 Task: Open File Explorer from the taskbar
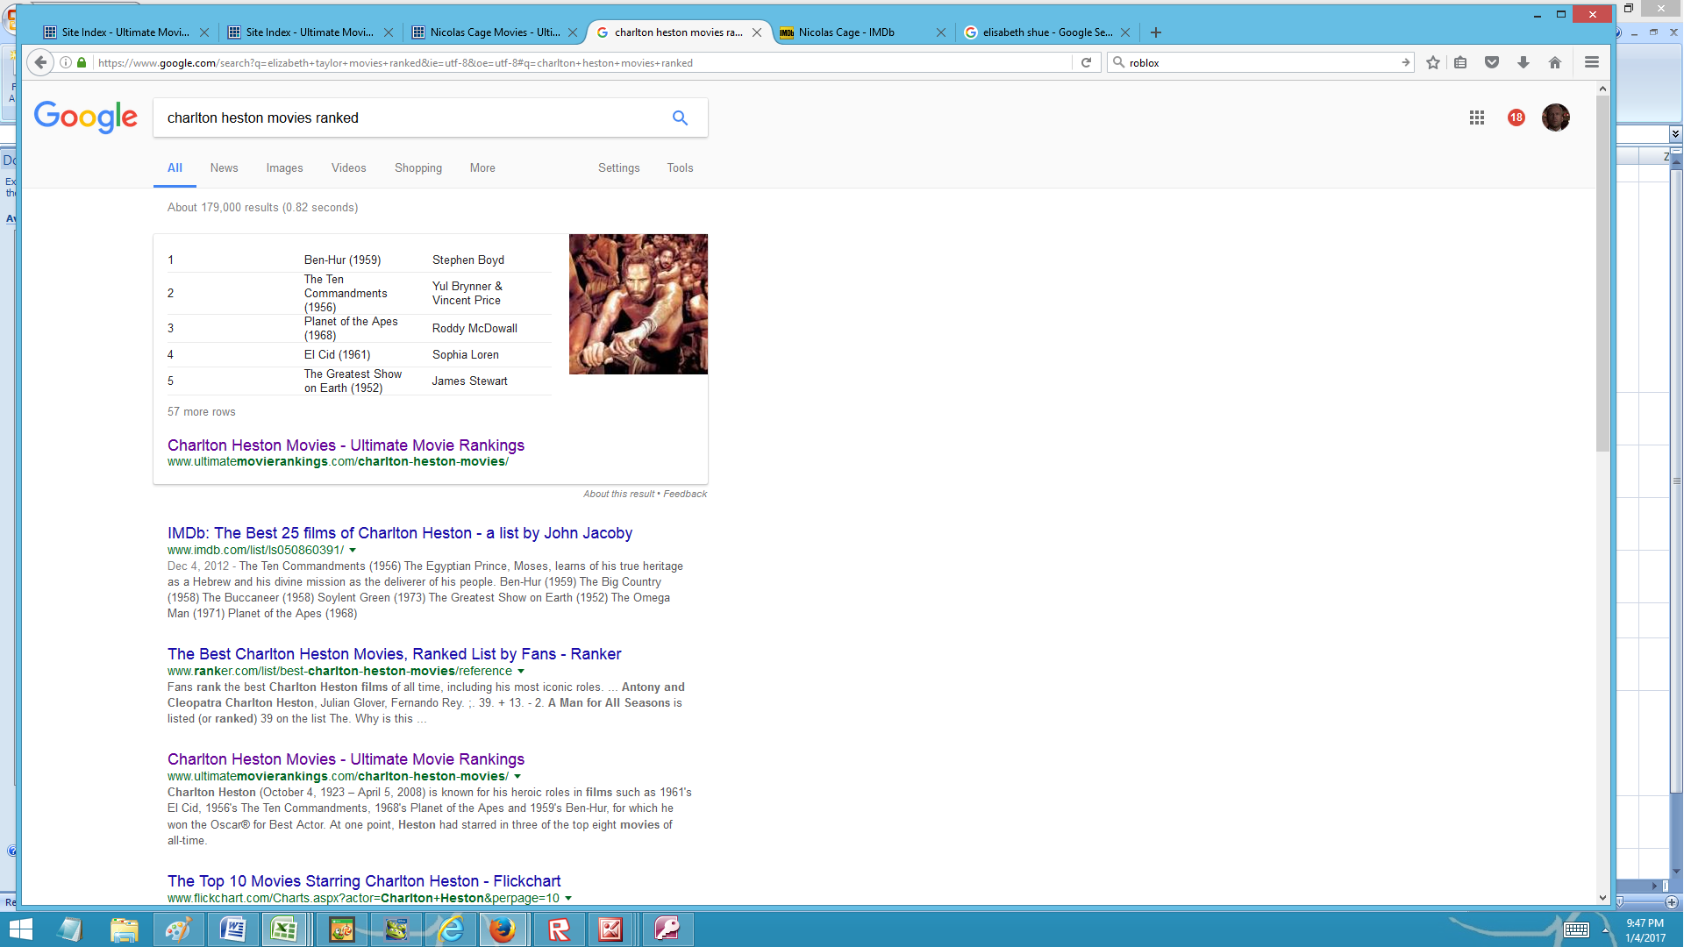pos(124,929)
